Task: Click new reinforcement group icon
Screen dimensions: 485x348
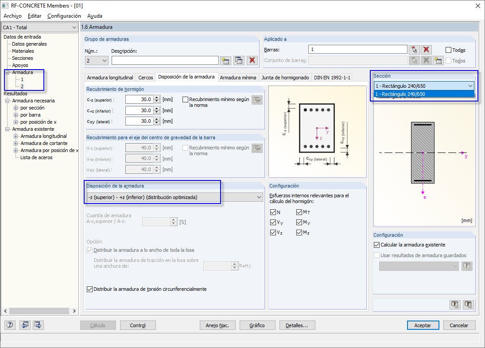Action: (225, 60)
